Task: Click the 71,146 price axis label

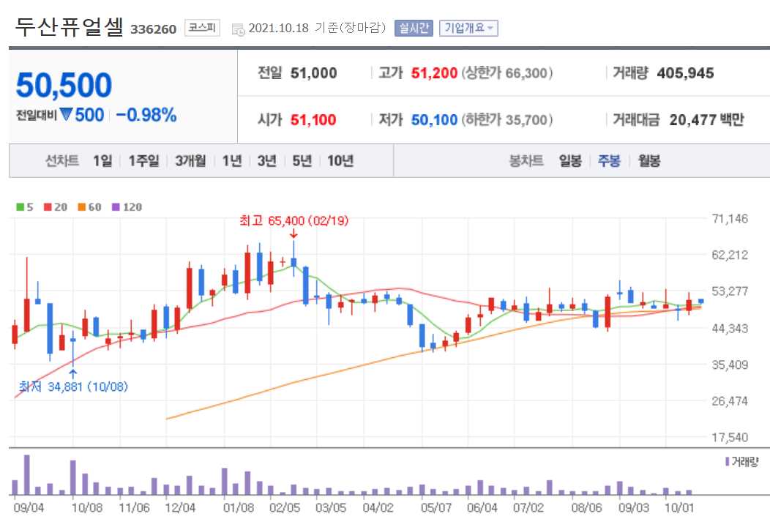Action: point(730,218)
